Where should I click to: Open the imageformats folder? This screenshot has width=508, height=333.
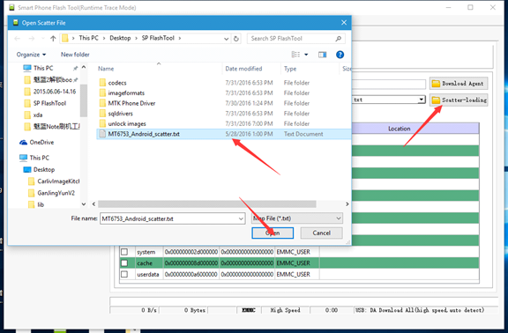[126, 93]
